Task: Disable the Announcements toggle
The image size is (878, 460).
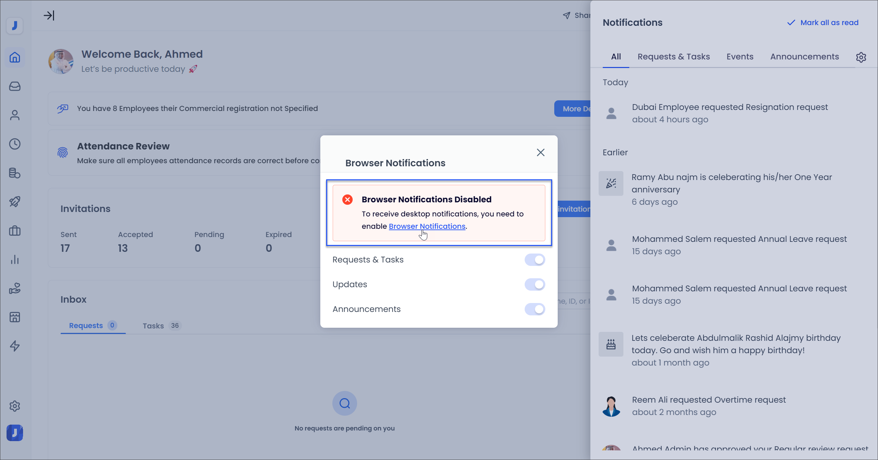Action: 535,309
